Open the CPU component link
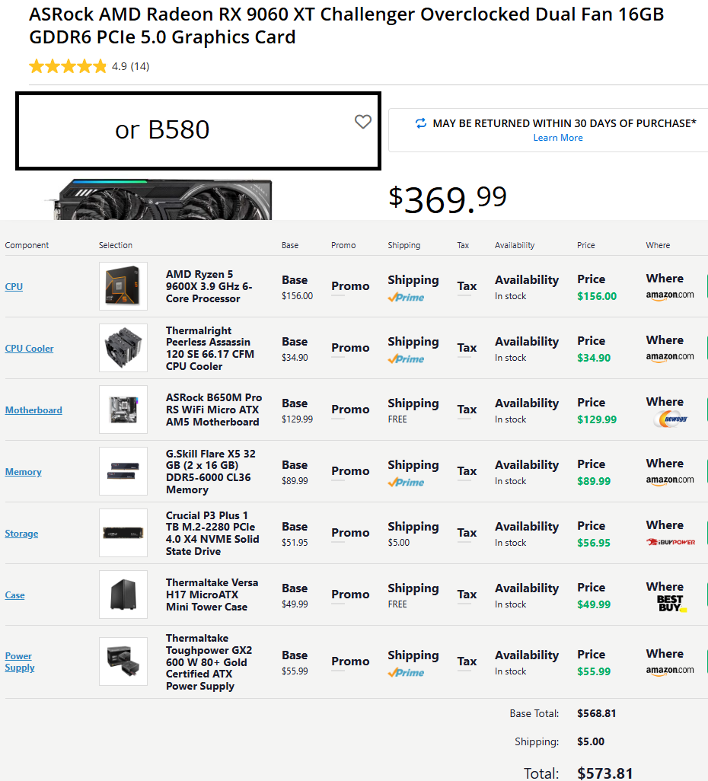 14,286
